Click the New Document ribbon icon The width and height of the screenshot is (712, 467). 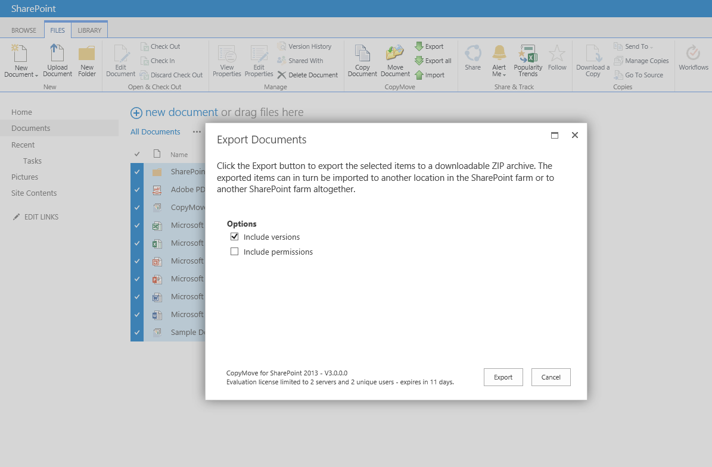[x=20, y=54]
